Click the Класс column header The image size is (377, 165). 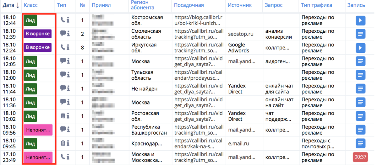30,5
